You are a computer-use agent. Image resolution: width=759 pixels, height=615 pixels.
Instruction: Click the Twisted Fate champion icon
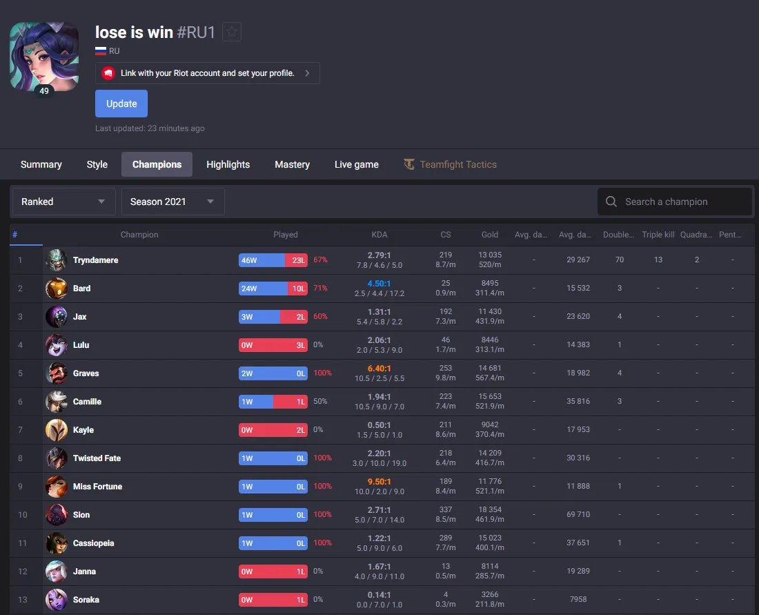[x=56, y=458]
